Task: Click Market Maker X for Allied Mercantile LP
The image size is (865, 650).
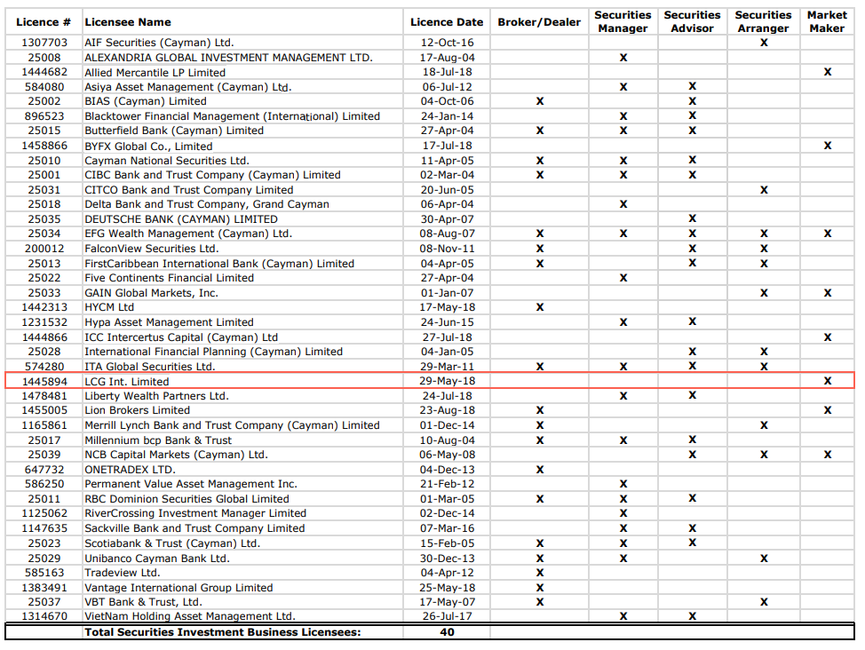Action: (x=828, y=72)
